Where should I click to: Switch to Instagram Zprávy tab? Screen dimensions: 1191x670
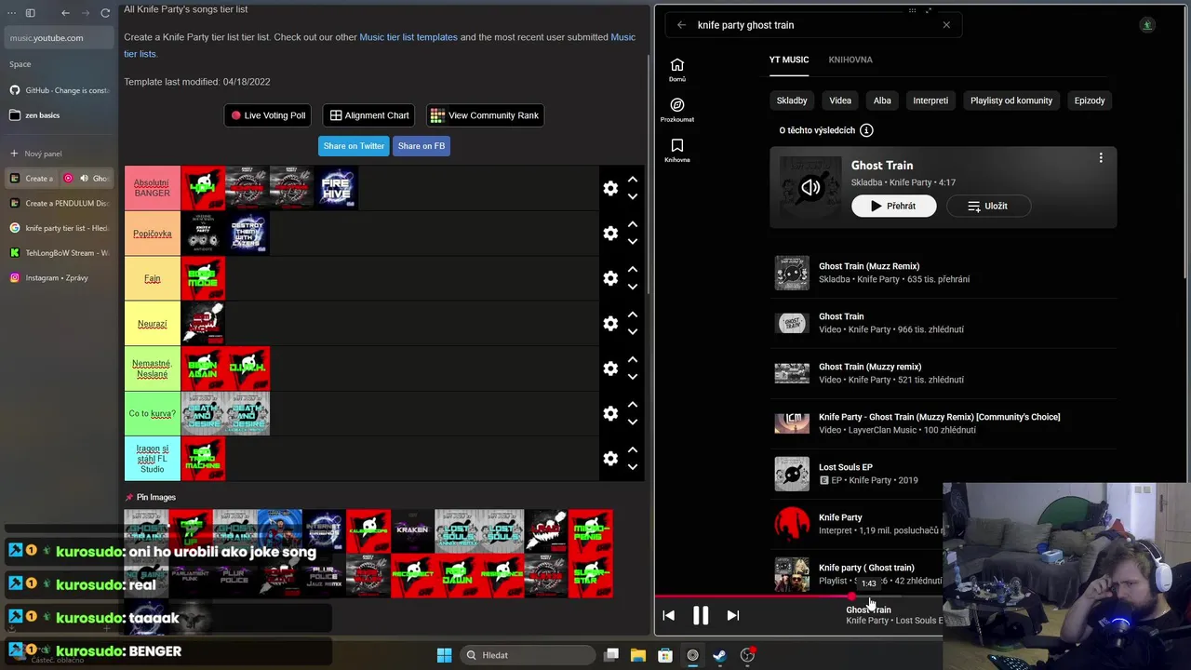click(60, 277)
